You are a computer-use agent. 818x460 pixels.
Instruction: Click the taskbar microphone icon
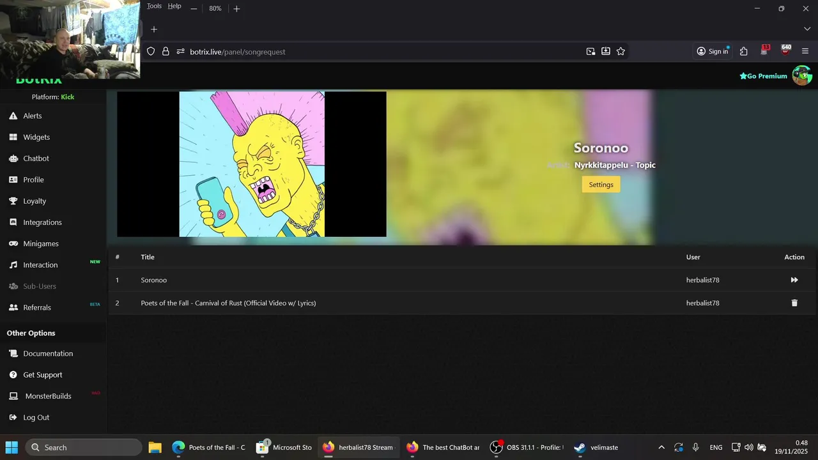pos(695,447)
